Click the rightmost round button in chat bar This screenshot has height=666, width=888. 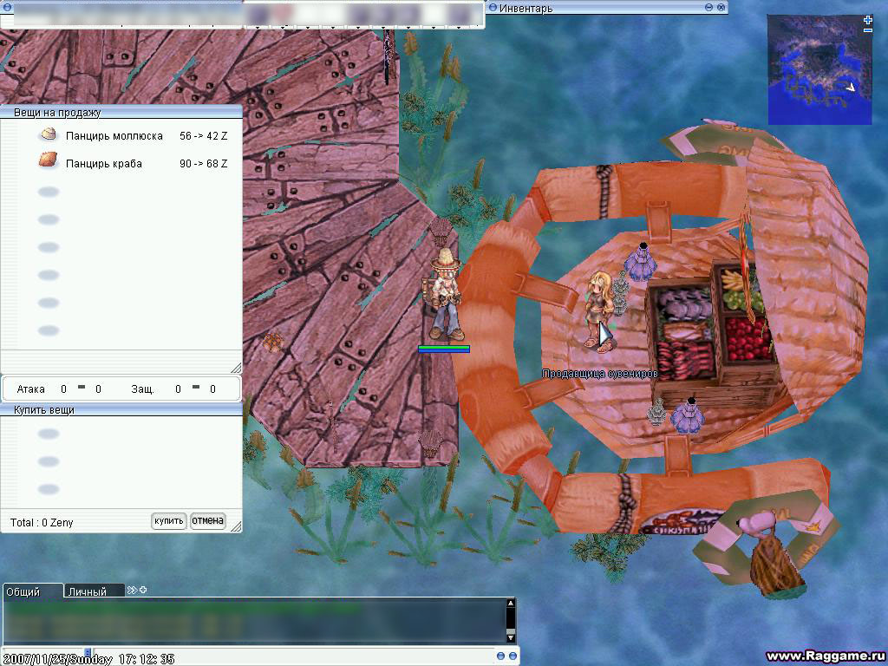(513, 656)
